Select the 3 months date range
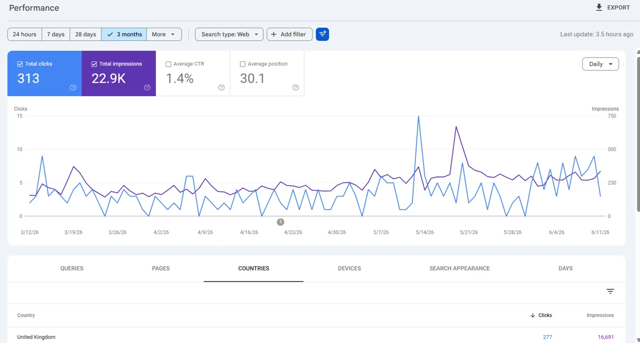 pos(124,34)
